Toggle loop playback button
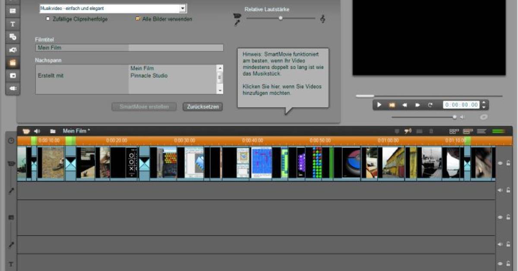This screenshot has height=271, width=518. [x=430, y=105]
